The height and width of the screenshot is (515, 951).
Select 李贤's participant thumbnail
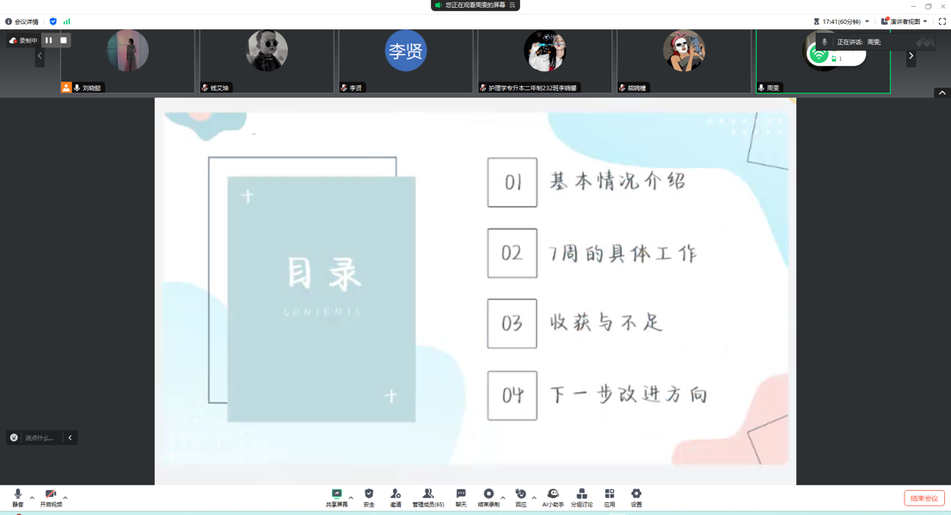point(405,60)
